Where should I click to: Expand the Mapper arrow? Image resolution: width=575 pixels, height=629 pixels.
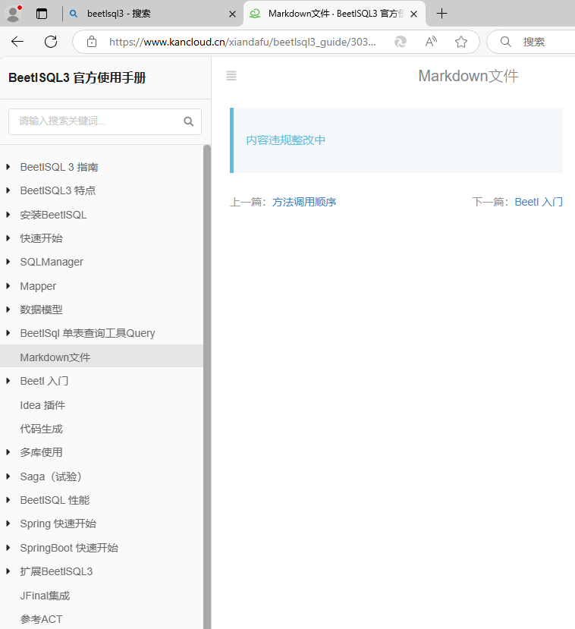click(8, 285)
